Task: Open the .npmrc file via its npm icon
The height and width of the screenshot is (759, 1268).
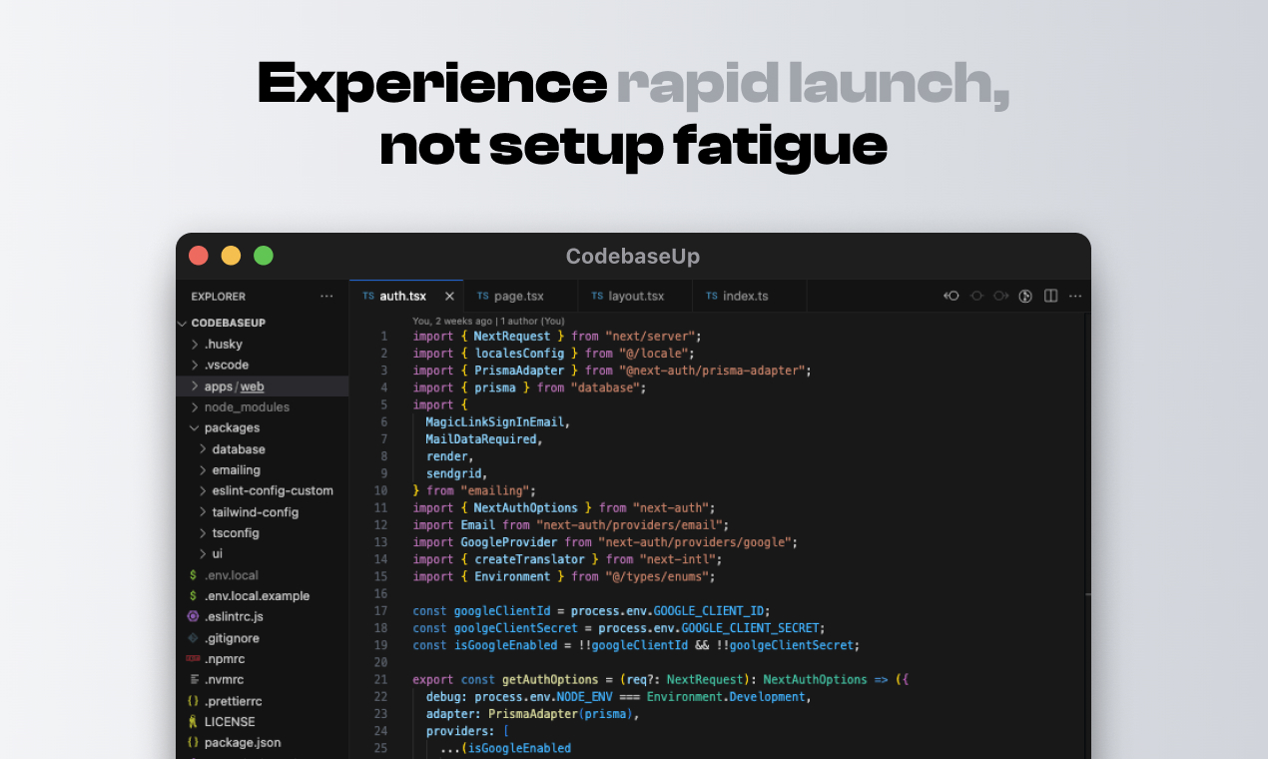Action: point(193,658)
